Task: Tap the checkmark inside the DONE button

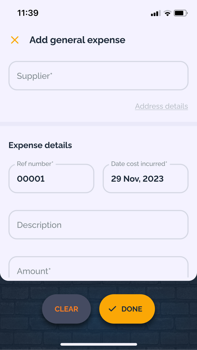Action: 112,309
